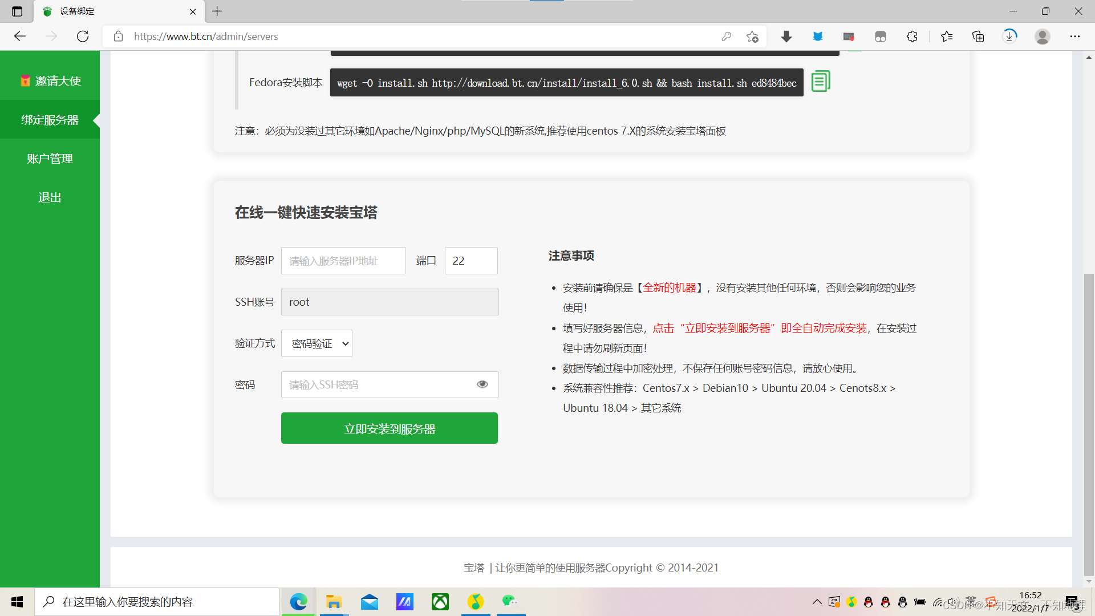
Task: Toggle SSH password visibility eye icon
Action: (482, 384)
